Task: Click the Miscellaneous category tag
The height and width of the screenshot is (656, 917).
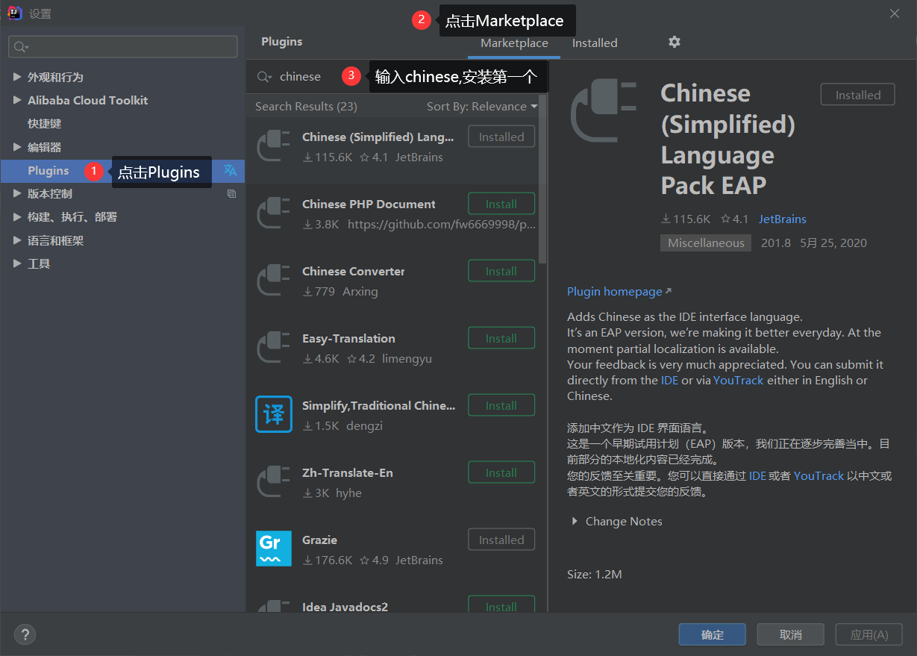Action: click(706, 243)
